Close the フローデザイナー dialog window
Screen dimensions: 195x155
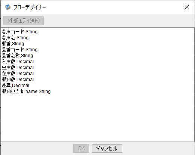point(187,7)
